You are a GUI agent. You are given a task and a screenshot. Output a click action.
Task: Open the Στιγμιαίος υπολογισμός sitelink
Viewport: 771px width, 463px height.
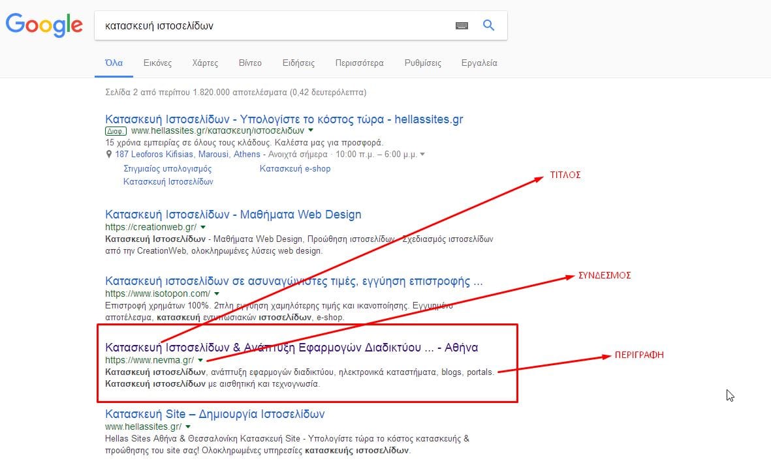pos(168,168)
